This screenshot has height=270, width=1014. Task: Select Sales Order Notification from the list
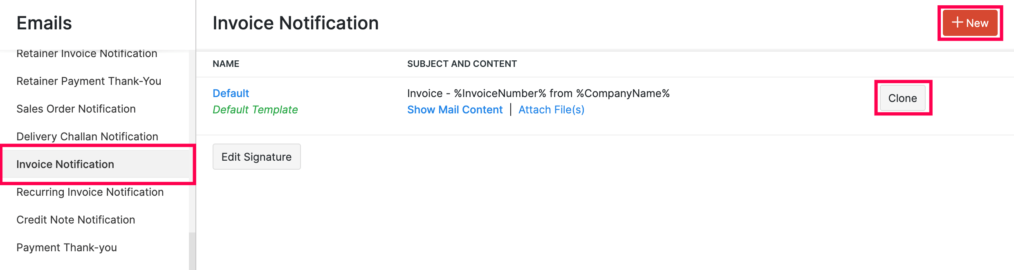coord(76,109)
